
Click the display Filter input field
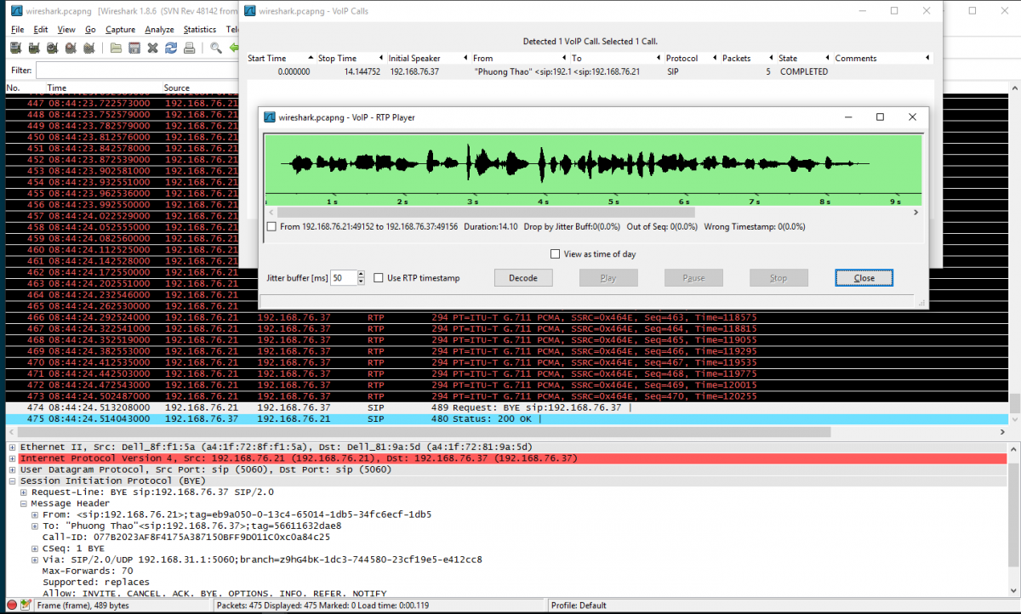pyautogui.click(x=136, y=70)
